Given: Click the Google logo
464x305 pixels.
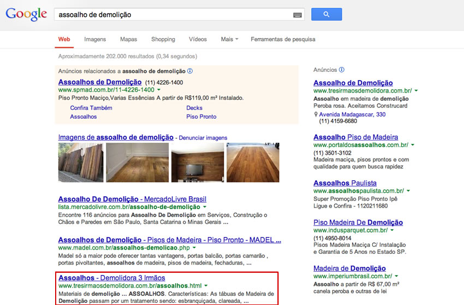Looking at the screenshot, I should tap(26, 15).
